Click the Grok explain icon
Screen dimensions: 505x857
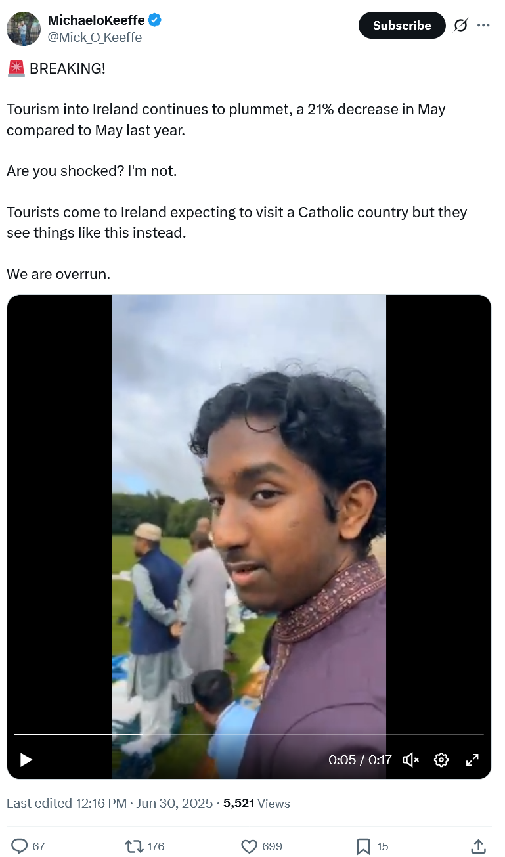460,26
